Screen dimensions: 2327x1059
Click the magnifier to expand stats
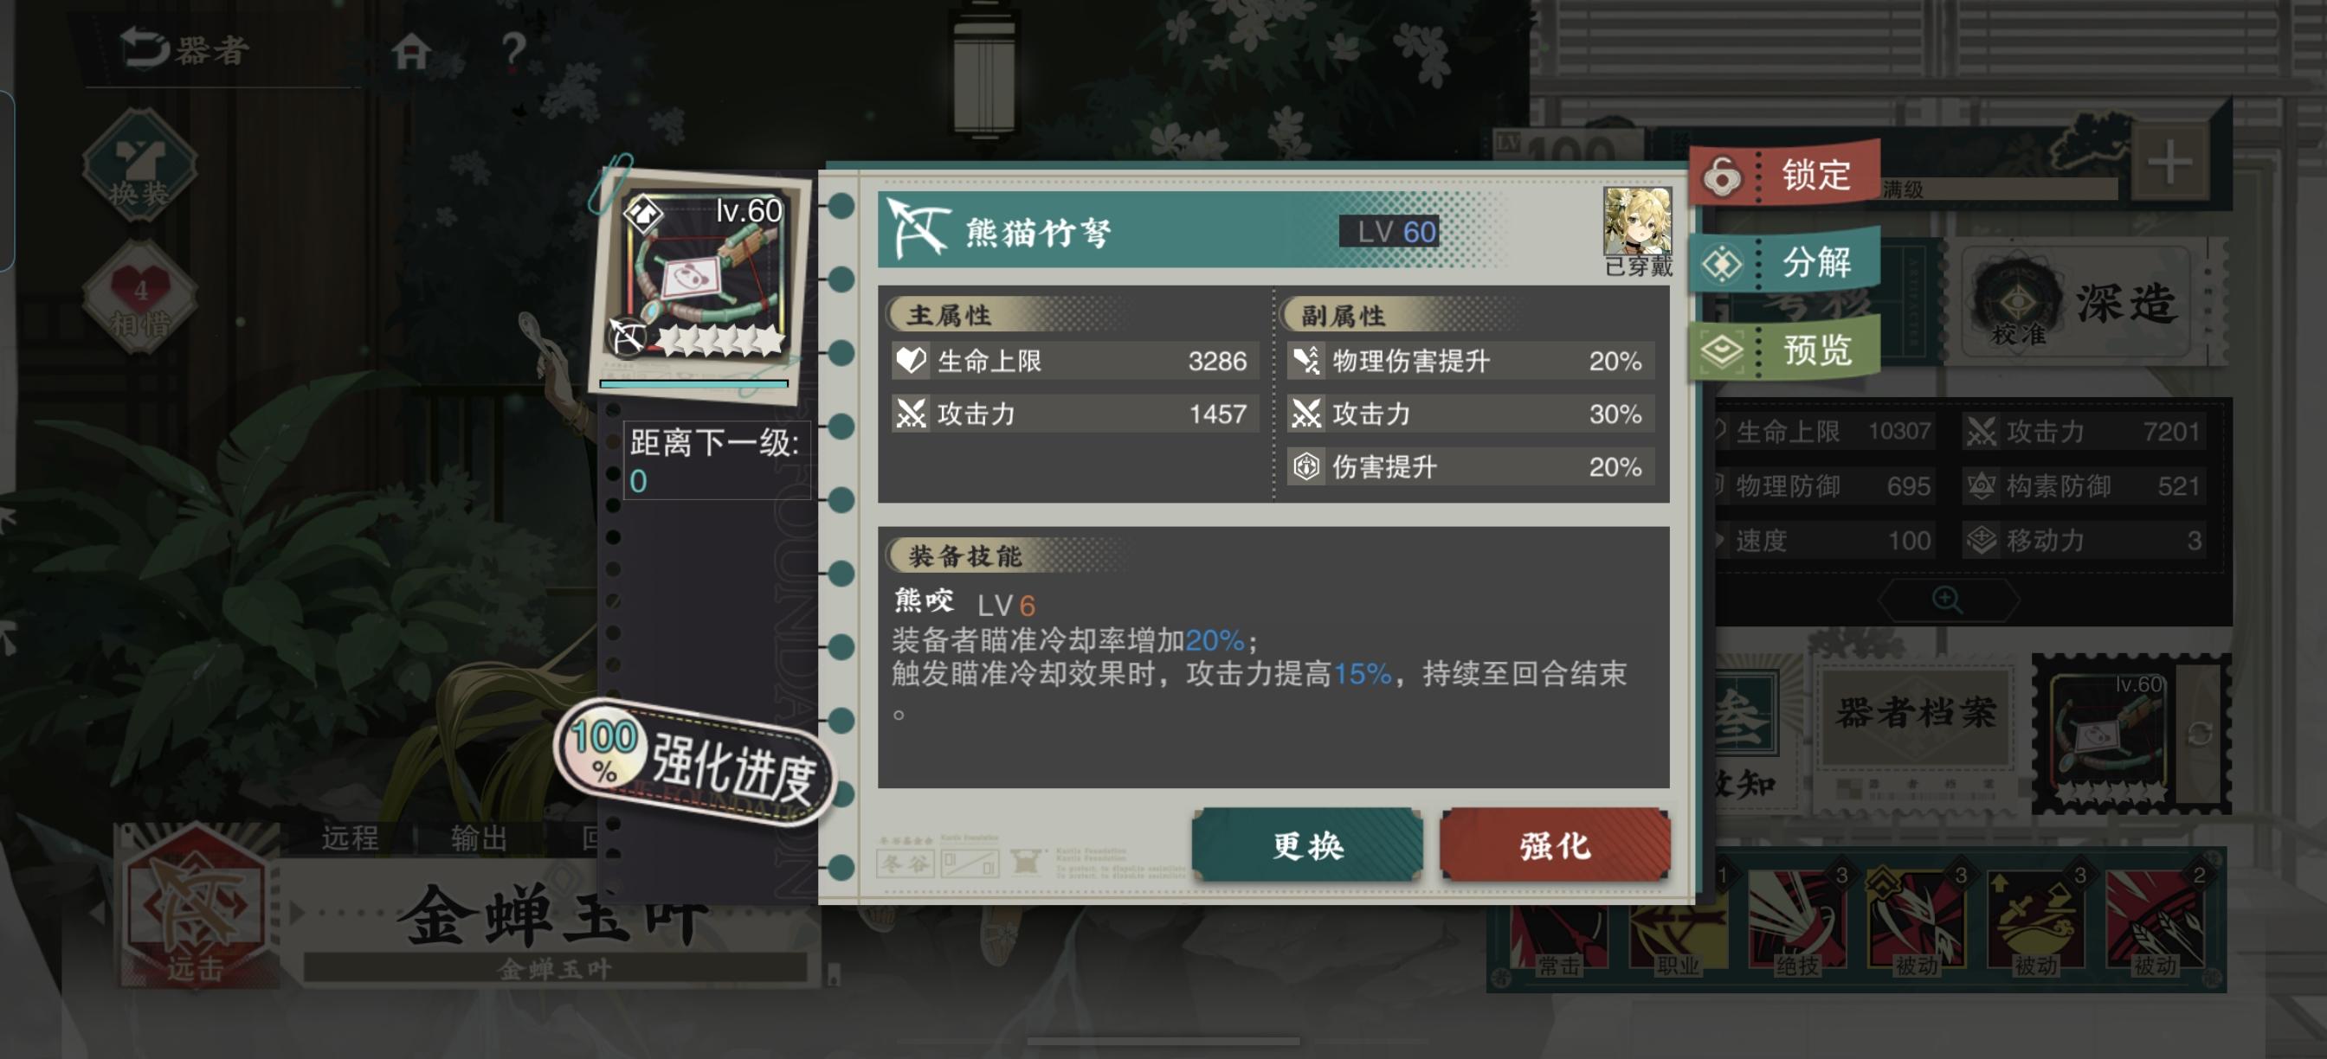coord(1947,600)
